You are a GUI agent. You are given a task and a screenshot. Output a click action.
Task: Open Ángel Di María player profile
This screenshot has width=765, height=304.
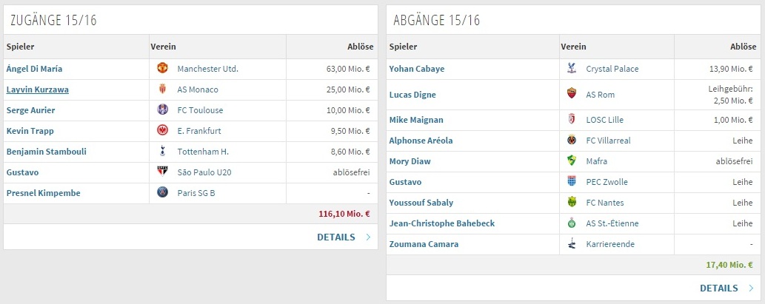pyautogui.click(x=34, y=69)
